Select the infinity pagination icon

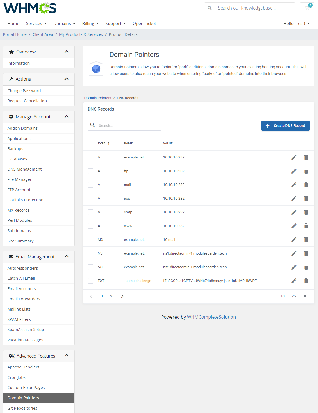(x=305, y=296)
